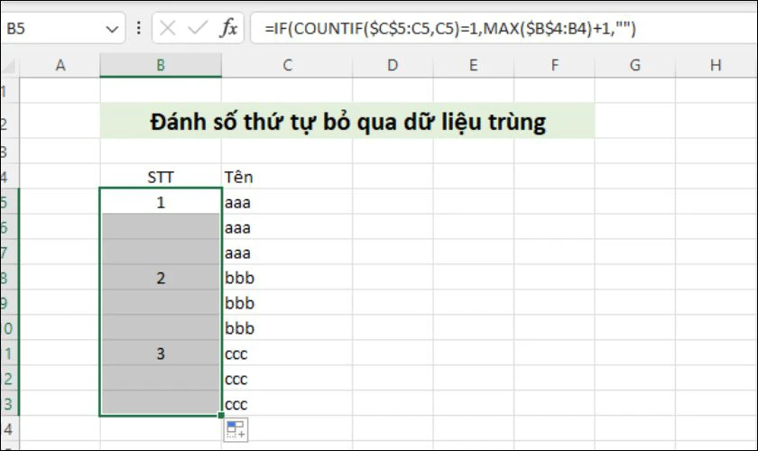Viewport: 758px width, 451px height.
Task: Select column D header
Action: (x=393, y=65)
